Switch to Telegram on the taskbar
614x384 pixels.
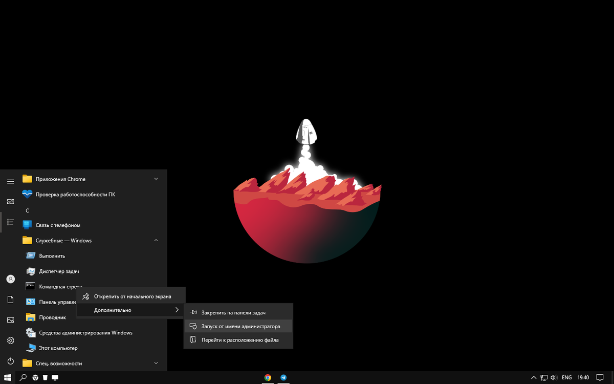[283, 377]
